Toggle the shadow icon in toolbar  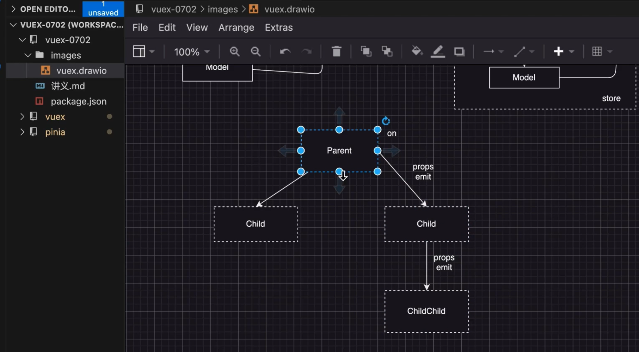pyautogui.click(x=459, y=51)
